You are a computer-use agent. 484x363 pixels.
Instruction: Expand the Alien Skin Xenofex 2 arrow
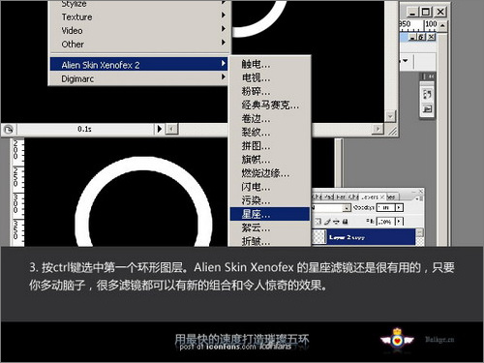pos(223,63)
